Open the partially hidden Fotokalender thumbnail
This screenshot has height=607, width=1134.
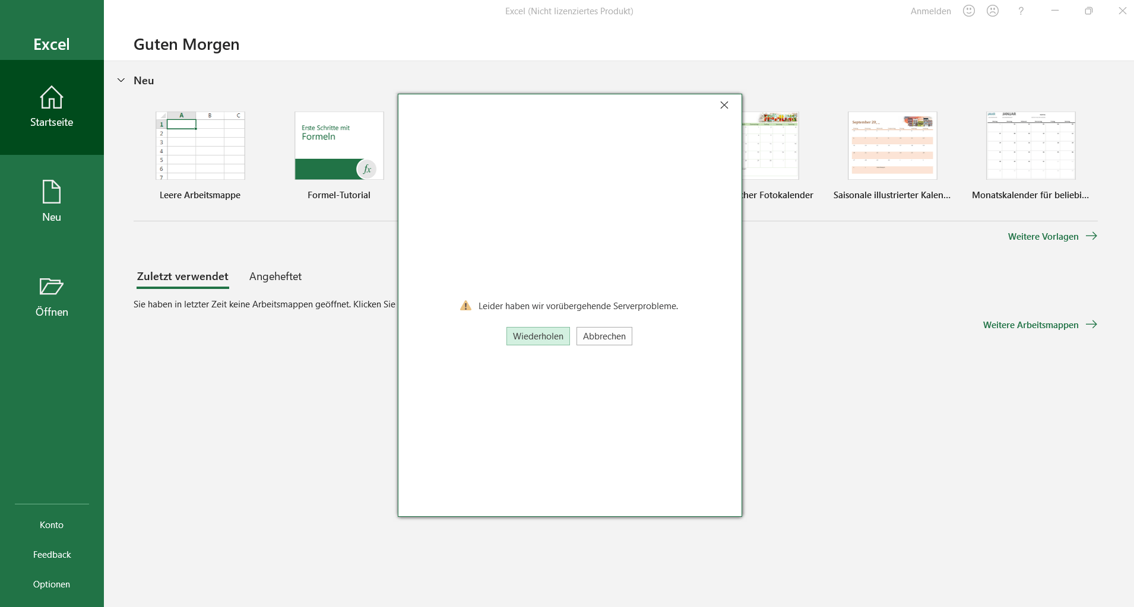tap(771, 145)
